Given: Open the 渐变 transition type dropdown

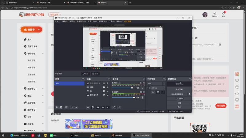Looking at the screenshot, I should click(156, 83).
